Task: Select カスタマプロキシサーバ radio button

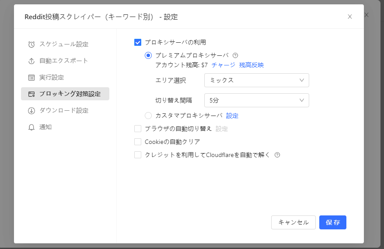Action: tap(148, 116)
